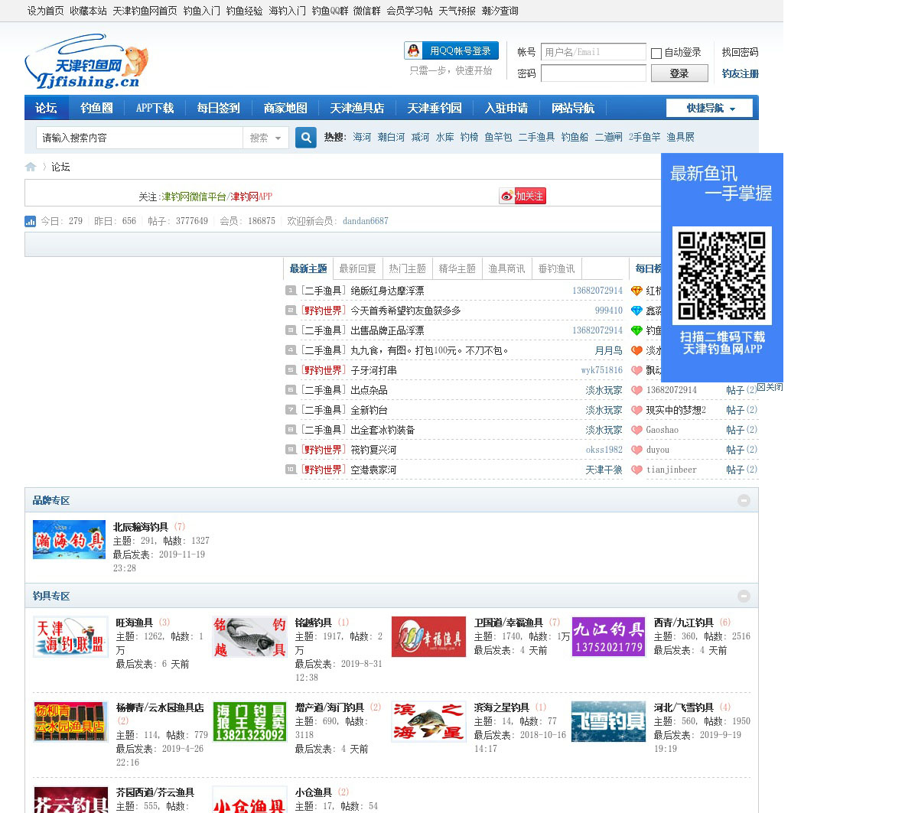Click the forum statistics chart icon
This screenshot has height=813, width=918.
(31, 222)
